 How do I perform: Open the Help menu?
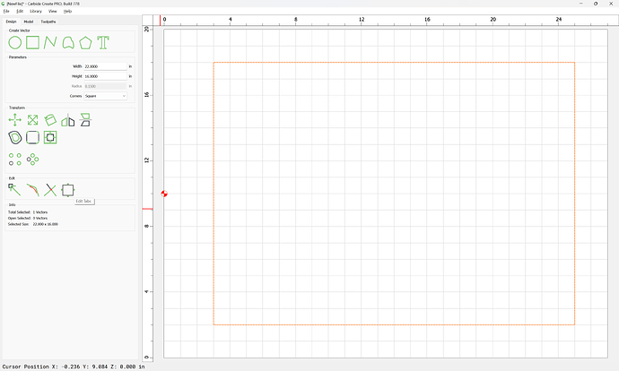(x=68, y=11)
